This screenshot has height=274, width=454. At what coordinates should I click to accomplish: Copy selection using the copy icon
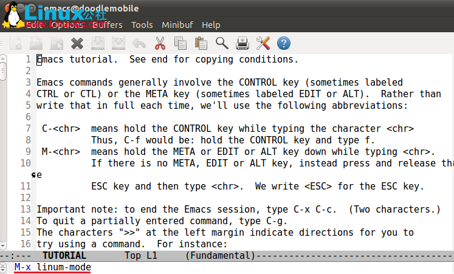tap(181, 43)
